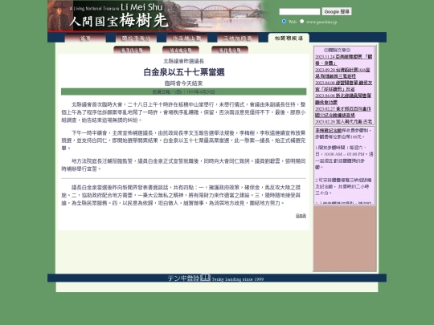
Task: Open the 三峽祖師廟 tab
Action: tap(238, 39)
